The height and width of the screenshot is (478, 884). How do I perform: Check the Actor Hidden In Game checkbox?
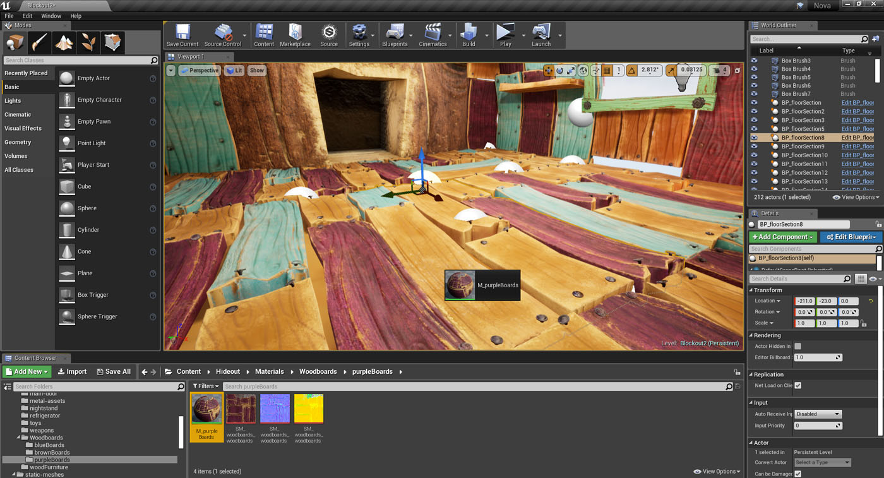coord(797,346)
